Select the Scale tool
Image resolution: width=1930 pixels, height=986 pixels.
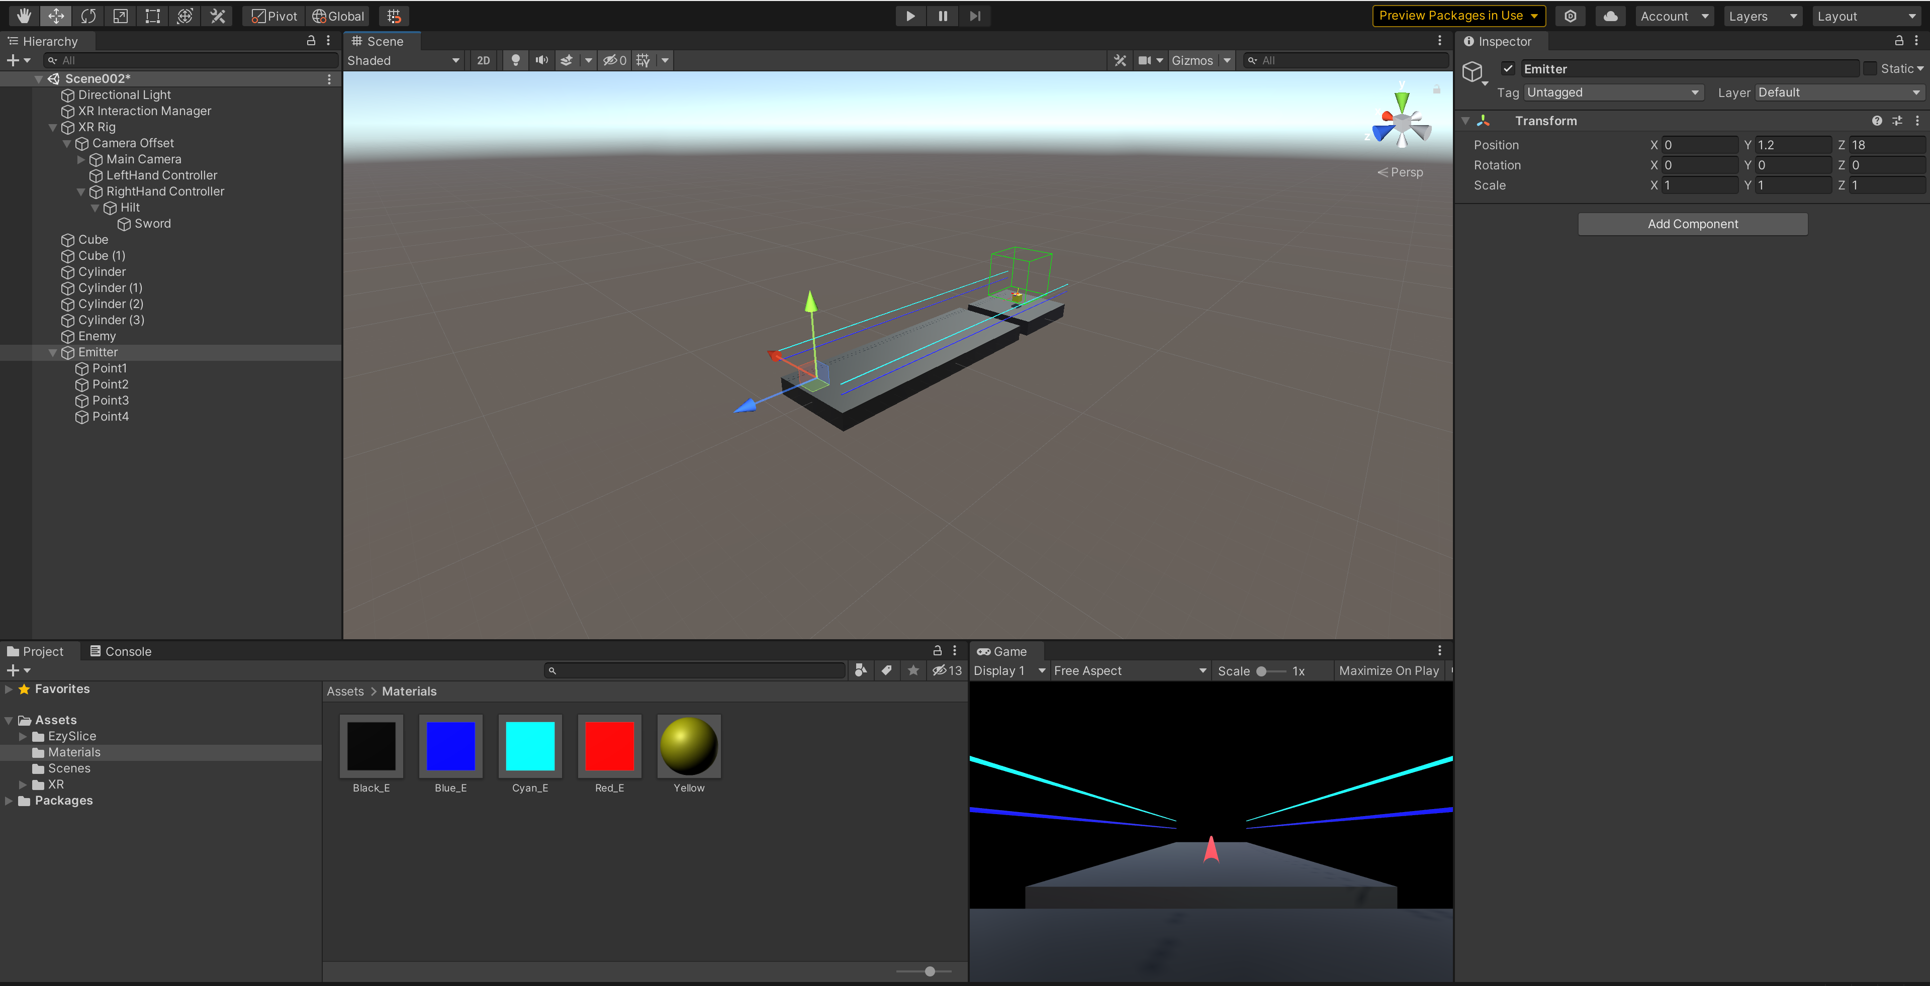point(121,16)
